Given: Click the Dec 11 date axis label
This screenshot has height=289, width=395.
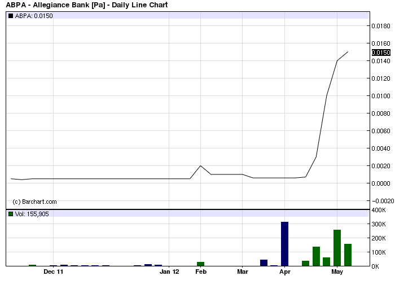Looking at the screenshot, I should (x=53, y=272).
